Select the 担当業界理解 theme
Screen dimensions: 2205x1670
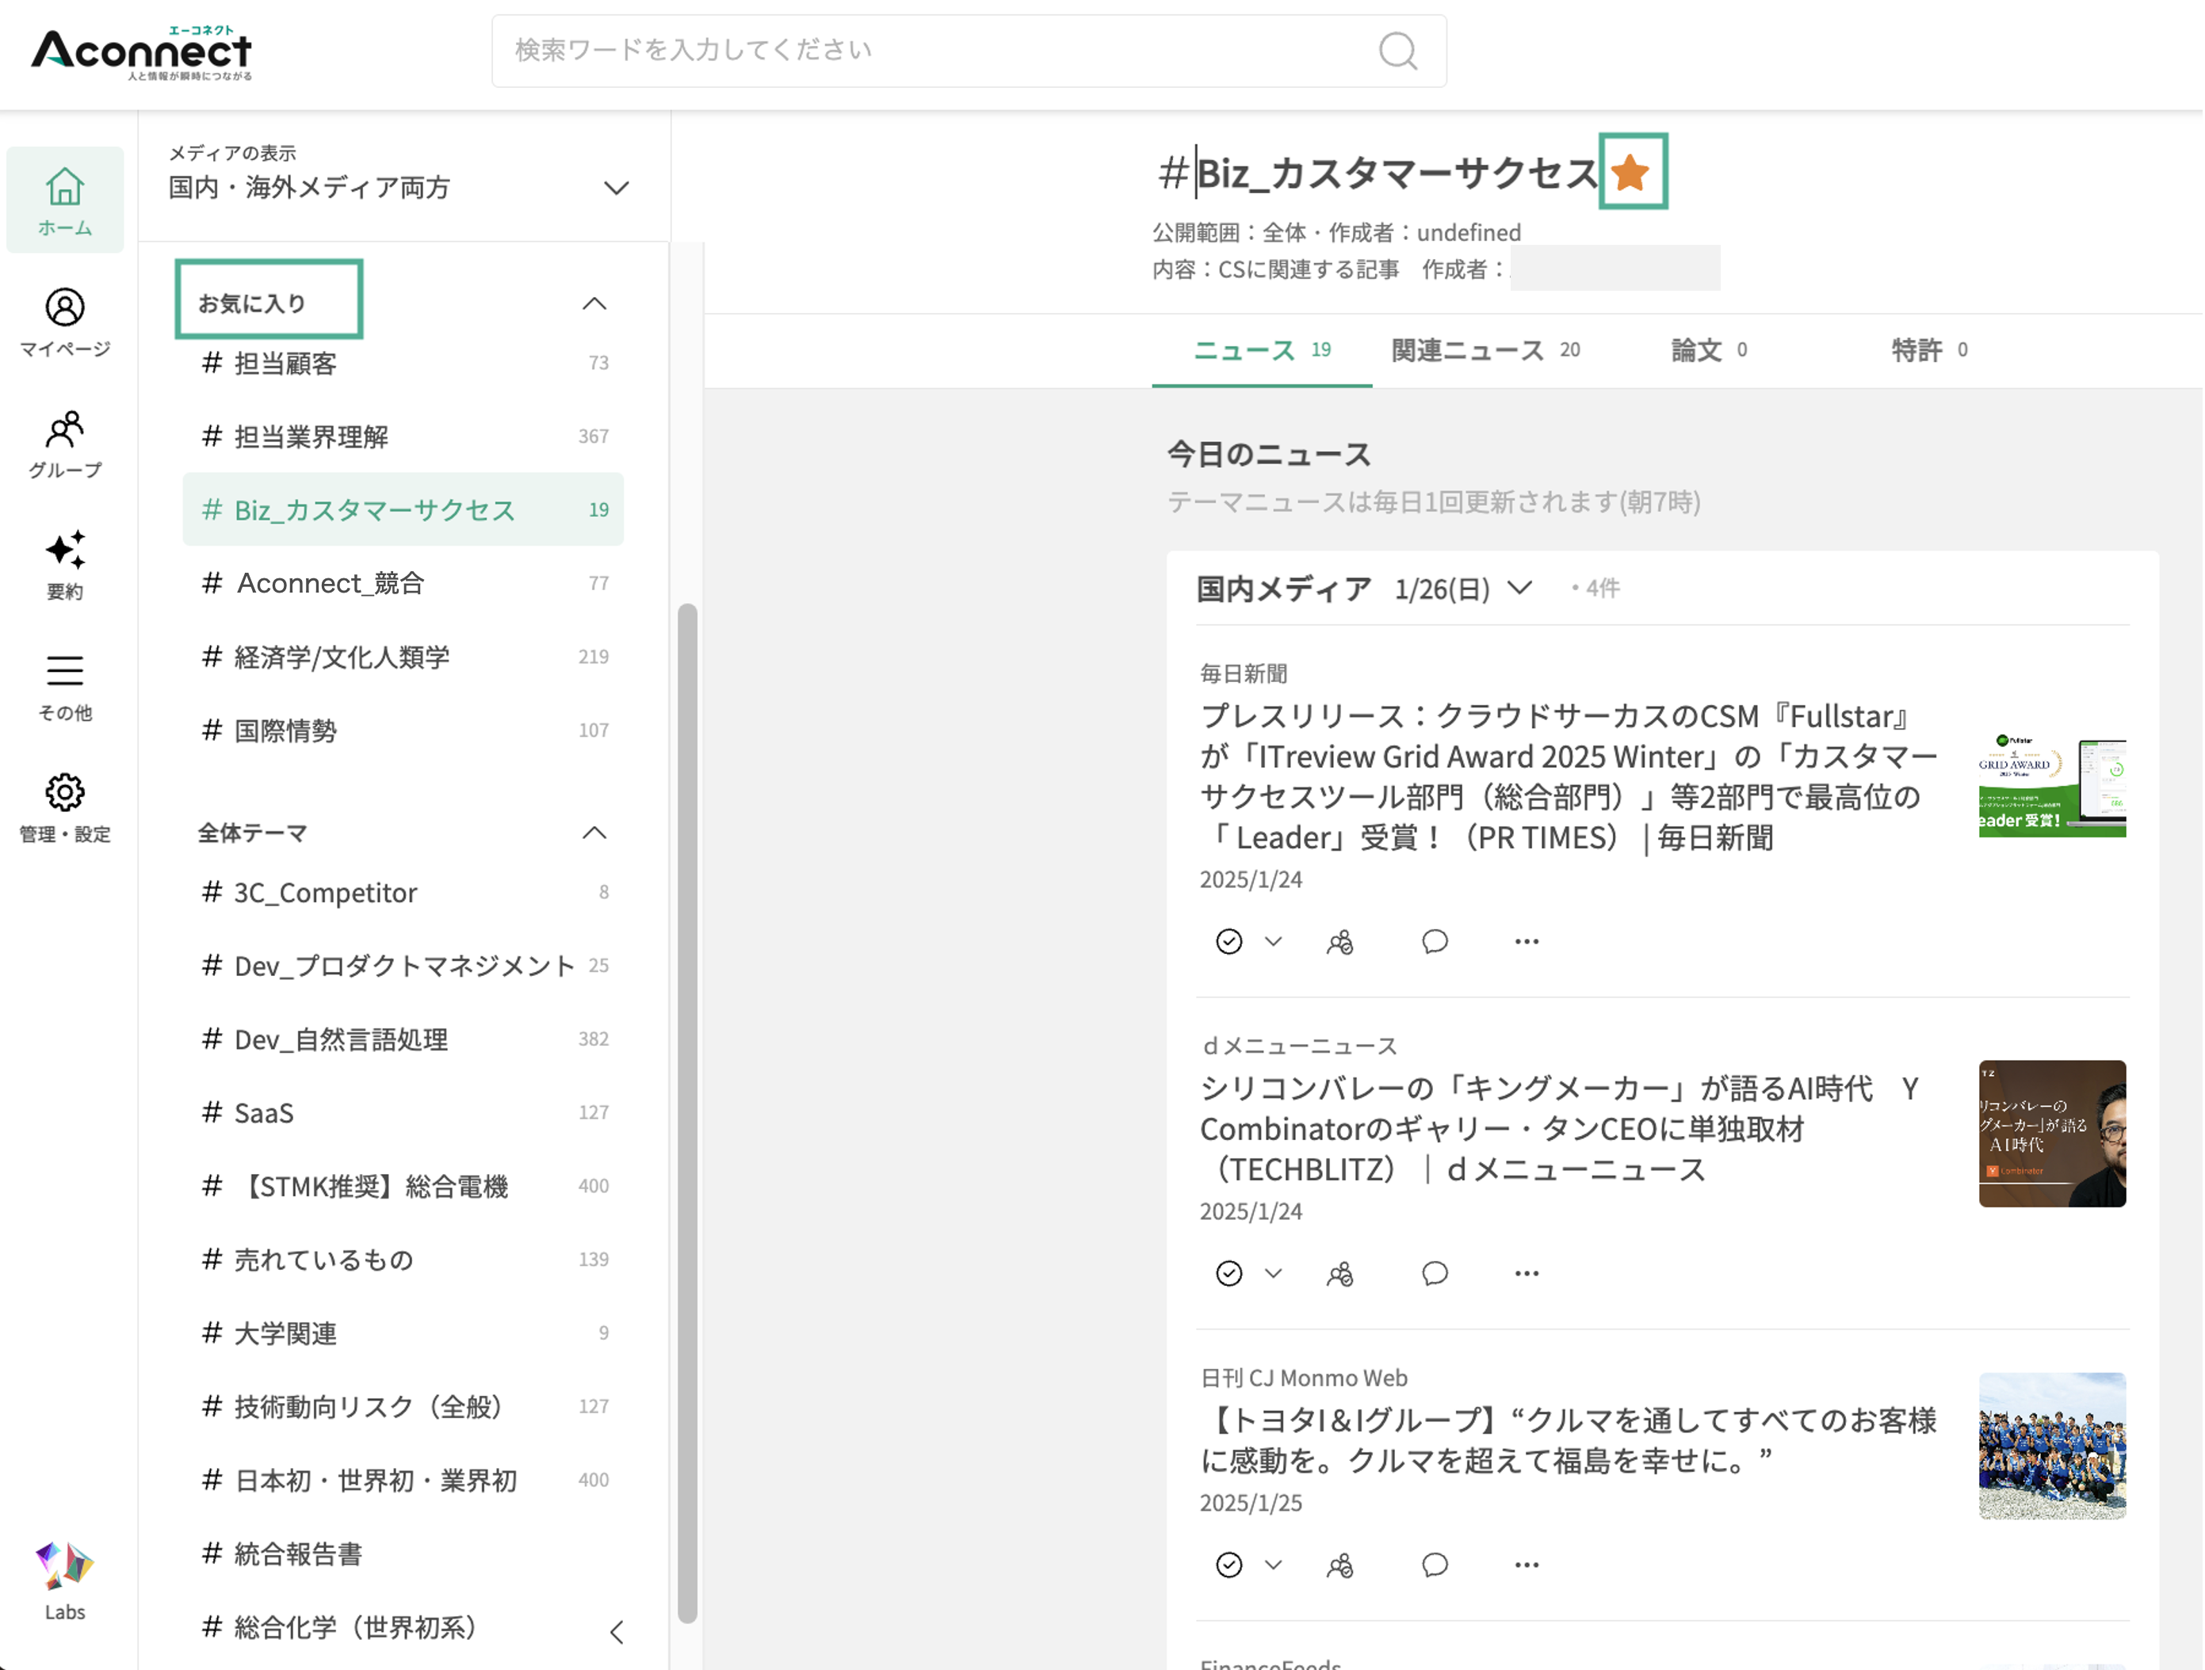(403, 437)
